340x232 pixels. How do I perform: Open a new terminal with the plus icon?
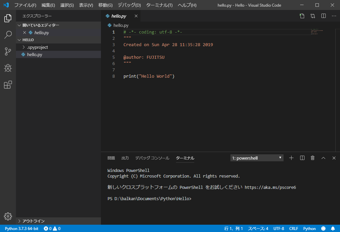pos(291,158)
